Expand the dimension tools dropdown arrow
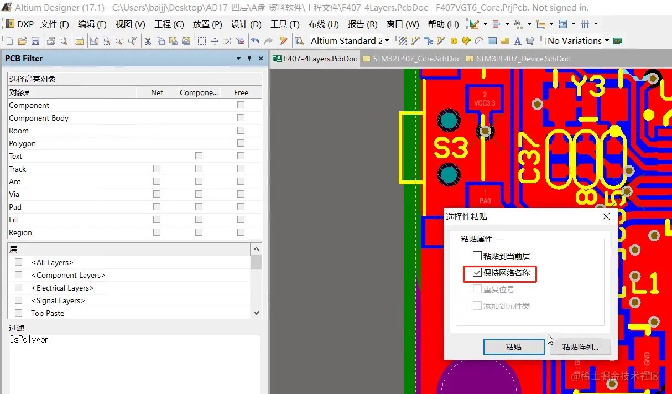This screenshot has height=394, width=672. tap(551, 24)
